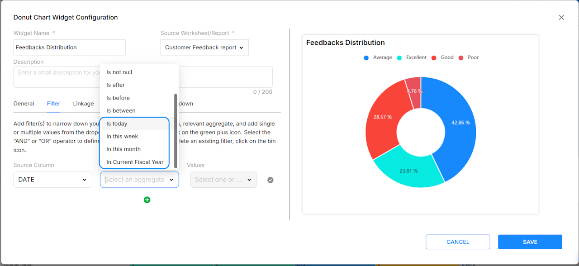Viewport: 579px width, 266px height.
Task: Open the Values multi-select dropdown
Action: pyautogui.click(x=223, y=180)
